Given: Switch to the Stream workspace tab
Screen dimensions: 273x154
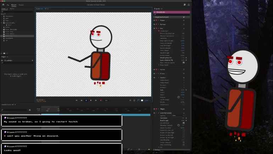Looking at the screenshot, I should pyautogui.click(x=21, y=5).
